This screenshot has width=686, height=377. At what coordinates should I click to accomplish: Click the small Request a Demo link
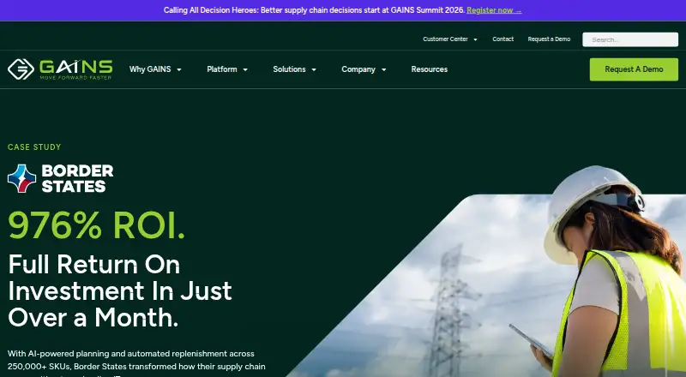(x=549, y=39)
